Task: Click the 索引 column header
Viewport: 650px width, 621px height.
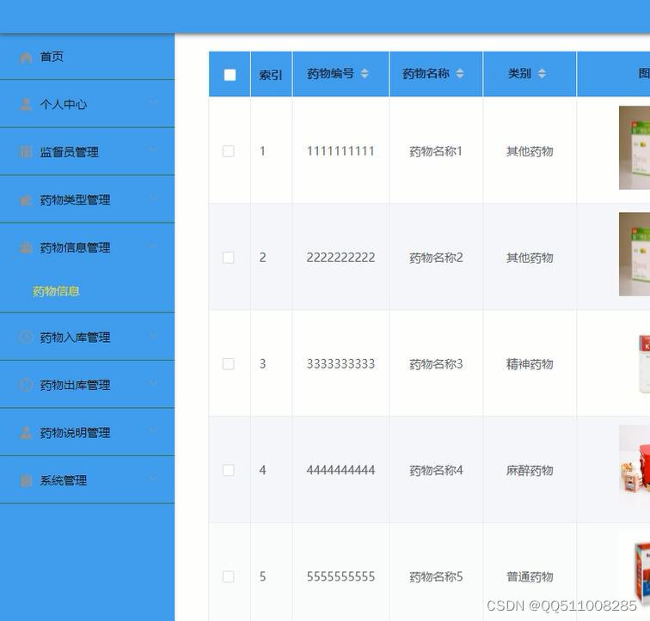Action: [271, 75]
